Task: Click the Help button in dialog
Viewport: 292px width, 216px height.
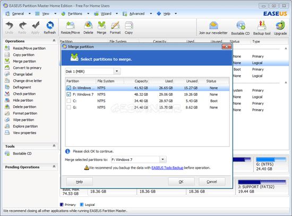Action: 79,182
